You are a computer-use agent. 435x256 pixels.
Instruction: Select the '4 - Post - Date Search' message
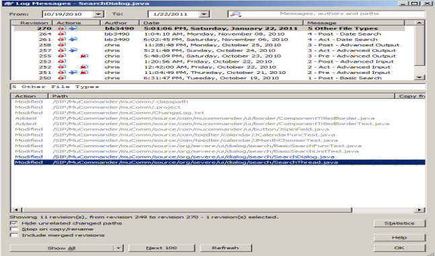click(x=344, y=34)
